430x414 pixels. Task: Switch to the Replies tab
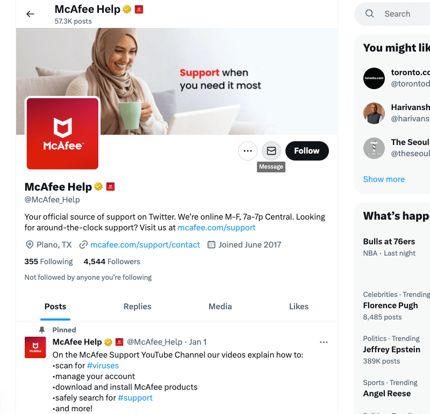[137, 307]
